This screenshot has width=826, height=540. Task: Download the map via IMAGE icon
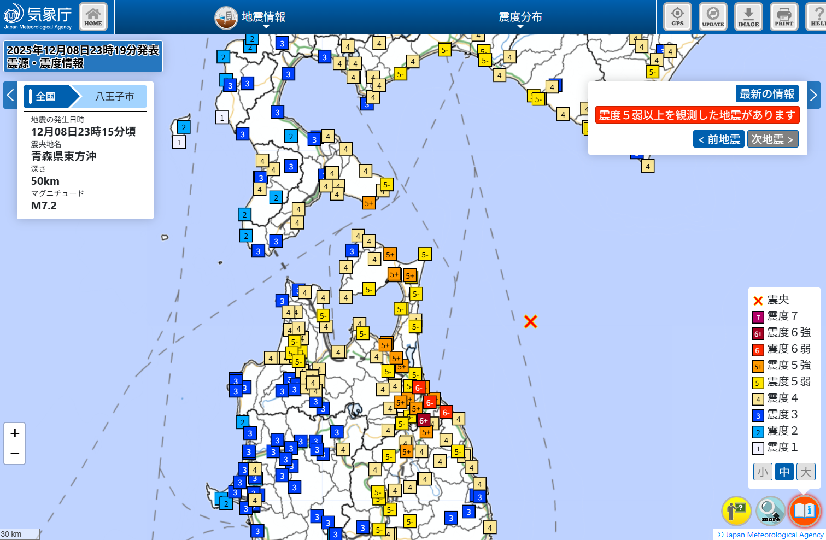[748, 16]
